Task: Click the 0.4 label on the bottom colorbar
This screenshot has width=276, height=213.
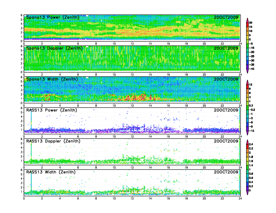Action: pos(251,182)
